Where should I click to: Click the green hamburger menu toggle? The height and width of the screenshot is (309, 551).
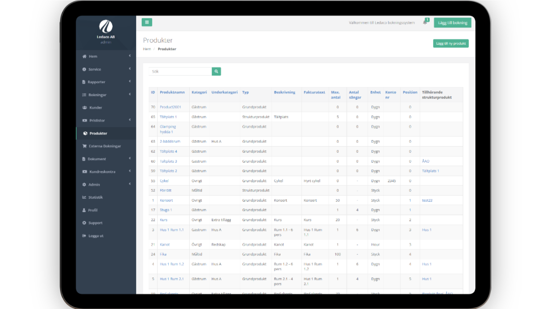147,22
